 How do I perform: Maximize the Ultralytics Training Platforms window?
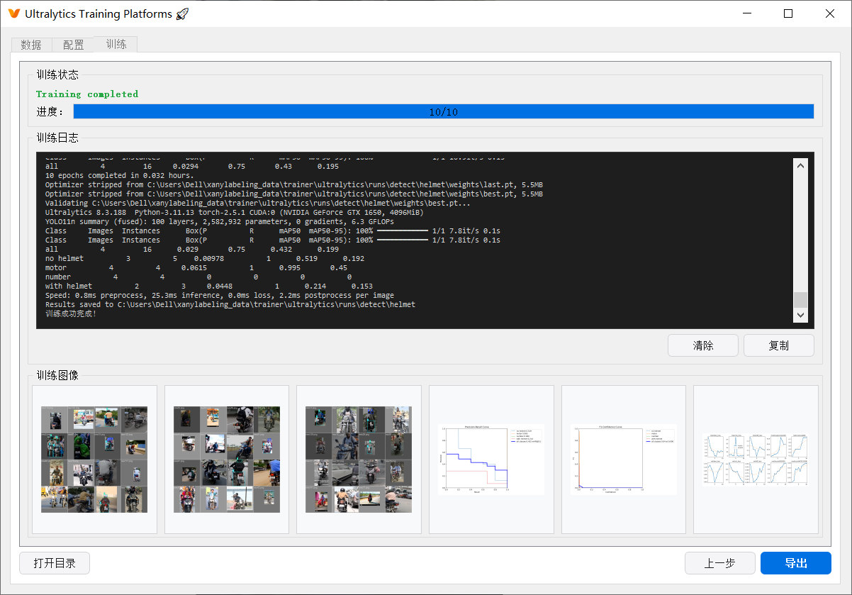(x=788, y=13)
